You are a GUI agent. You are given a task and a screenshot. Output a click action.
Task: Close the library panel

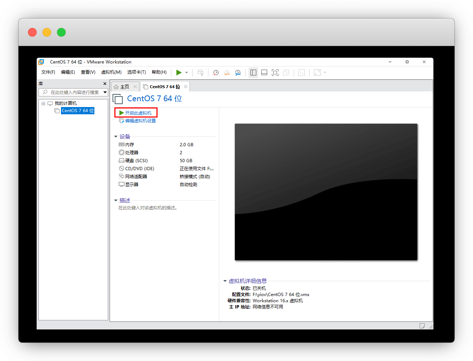coord(105,84)
